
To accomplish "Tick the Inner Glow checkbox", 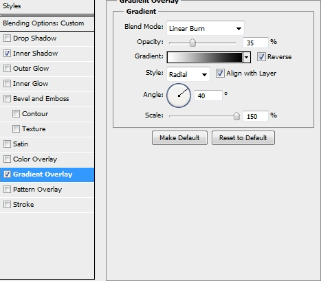I will [7, 83].
